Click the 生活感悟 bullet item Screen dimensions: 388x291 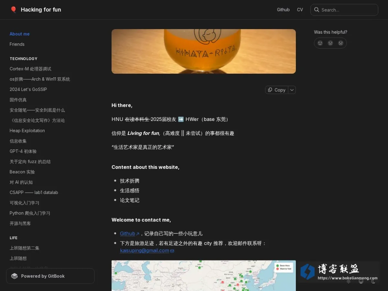click(x=130, y=190)
